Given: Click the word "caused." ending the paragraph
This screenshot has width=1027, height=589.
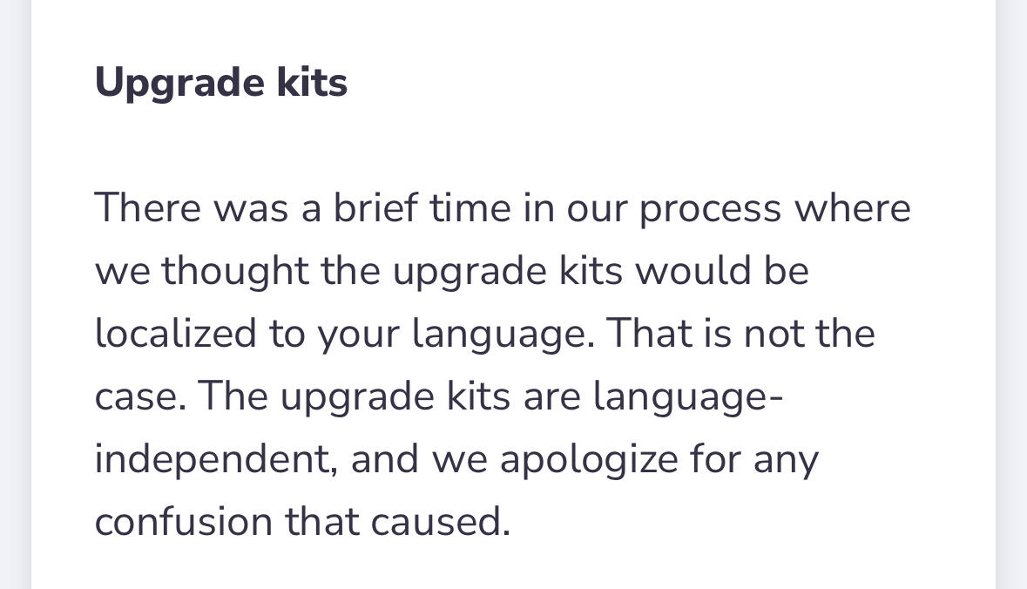Looking at the screenshot, I should coord(440,522).
